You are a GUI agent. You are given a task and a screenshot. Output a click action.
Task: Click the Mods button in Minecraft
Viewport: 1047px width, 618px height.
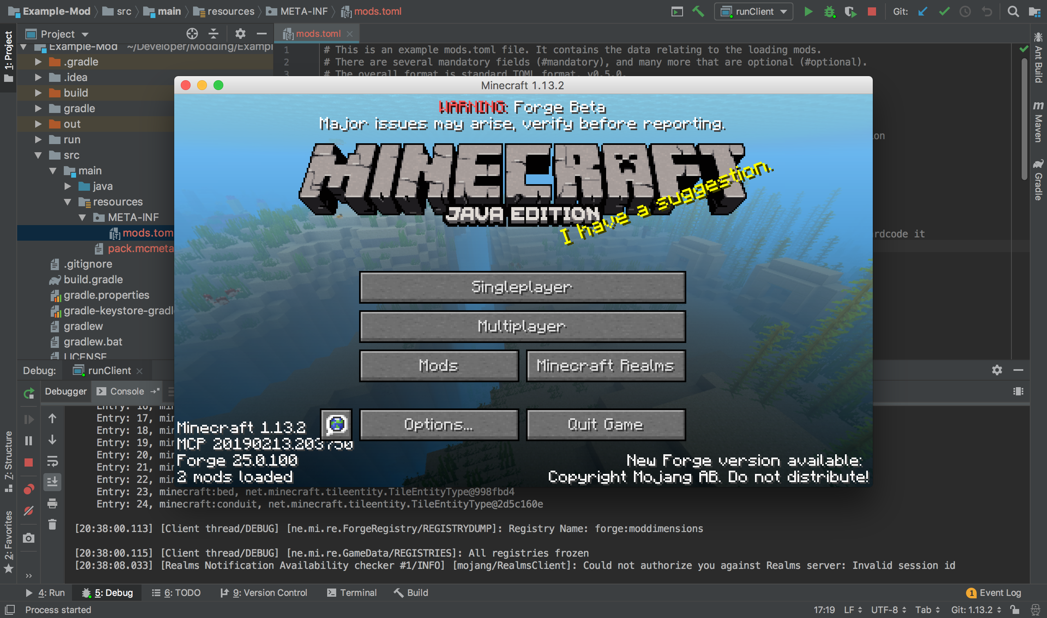coord(438,365)
